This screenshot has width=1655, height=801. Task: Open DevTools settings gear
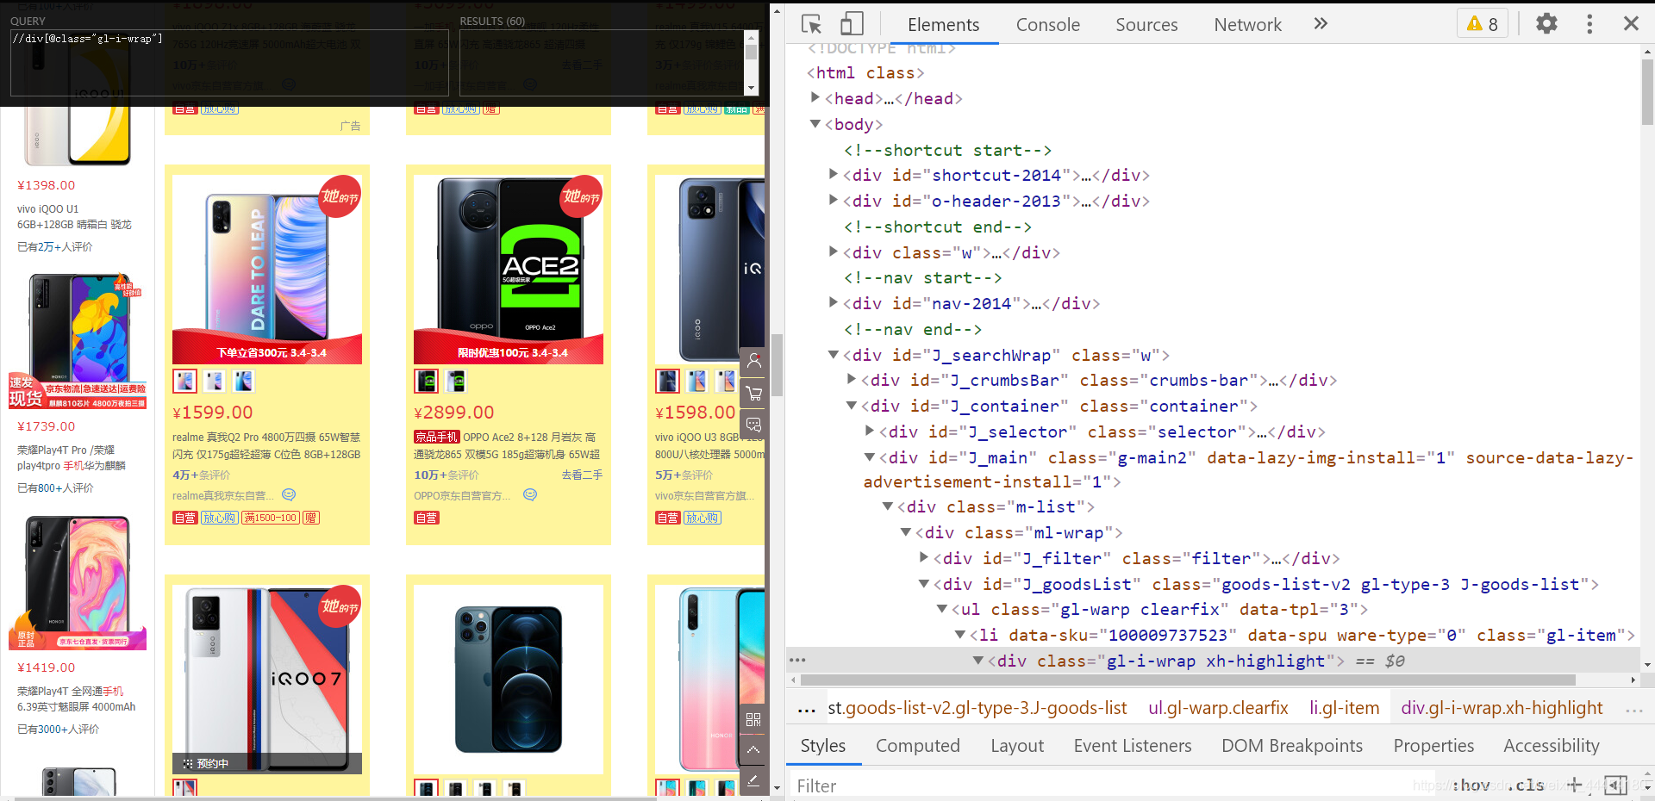click(x=1547, y=23)
